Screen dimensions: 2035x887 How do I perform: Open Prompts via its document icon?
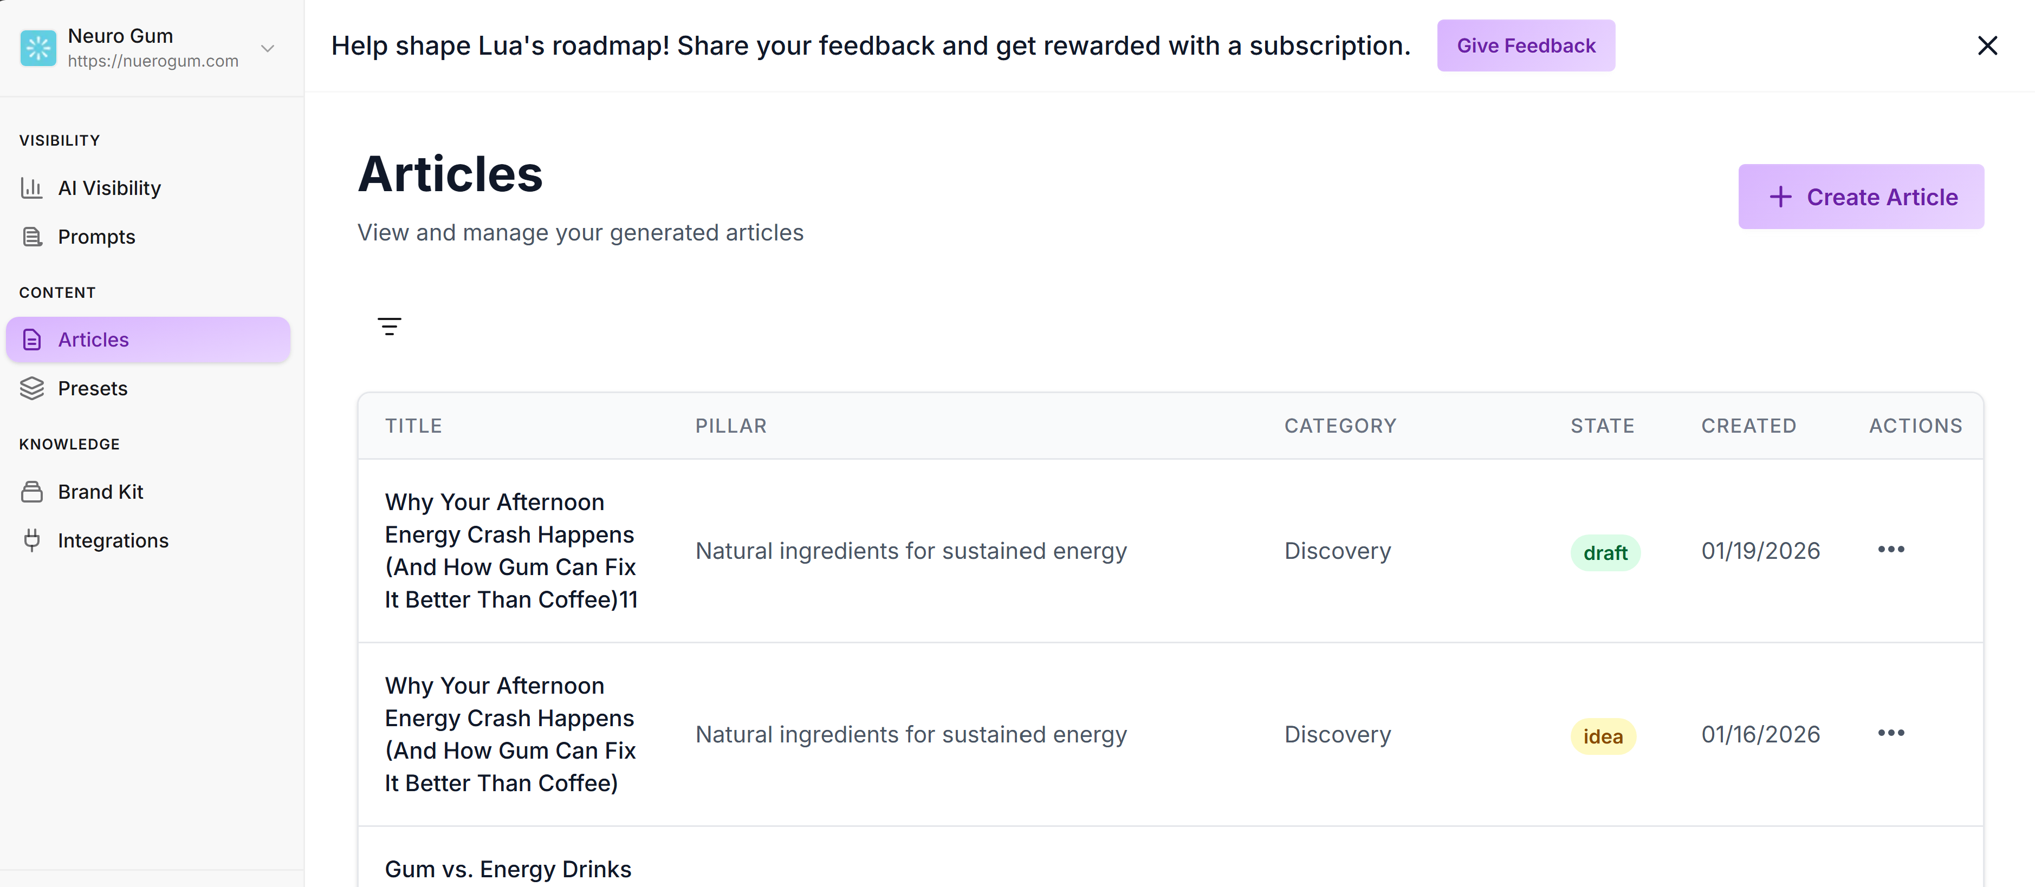tap(31, 236)
